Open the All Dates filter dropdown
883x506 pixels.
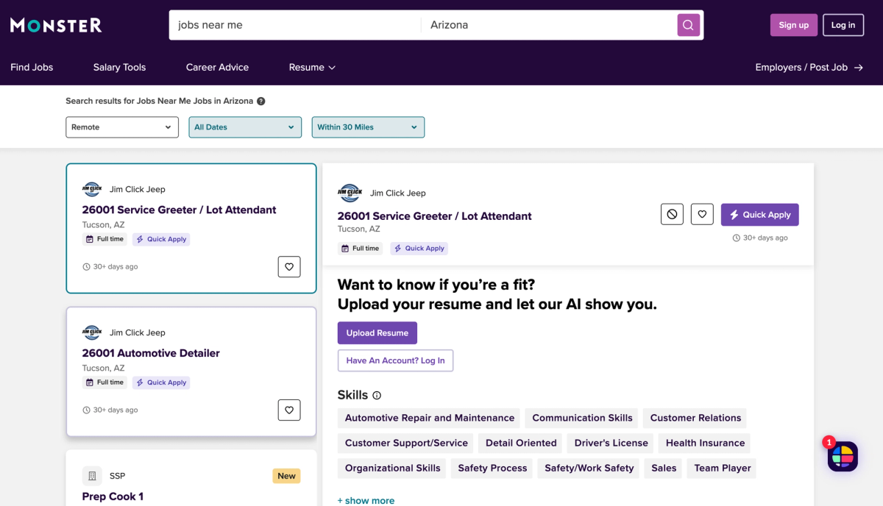(x=245, y=127)
